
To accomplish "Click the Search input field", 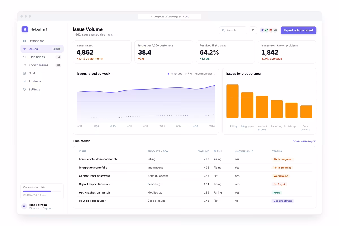I will [233, 30].
